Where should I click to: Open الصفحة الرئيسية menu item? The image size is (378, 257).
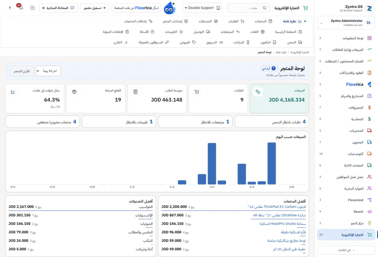288,32
